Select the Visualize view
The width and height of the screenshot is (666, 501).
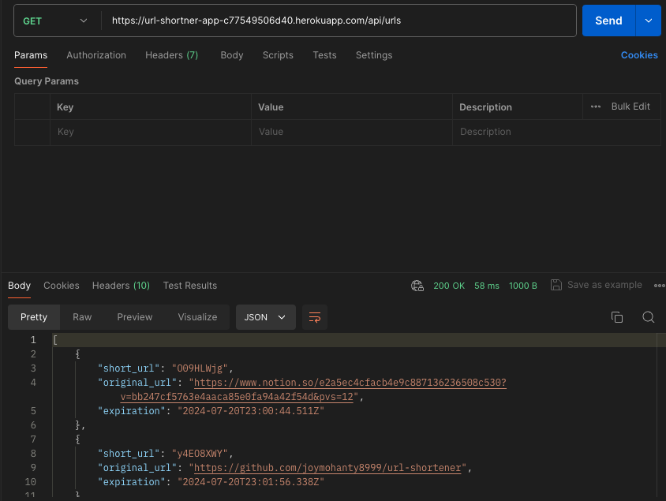pos(197,317)
